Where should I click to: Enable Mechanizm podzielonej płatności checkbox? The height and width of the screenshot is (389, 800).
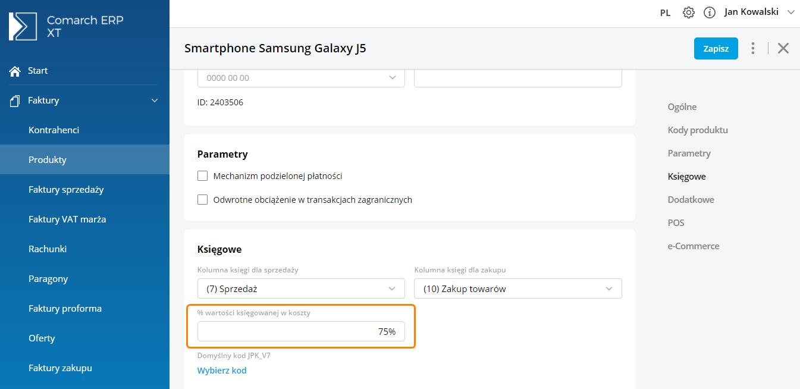coord(203,176)
